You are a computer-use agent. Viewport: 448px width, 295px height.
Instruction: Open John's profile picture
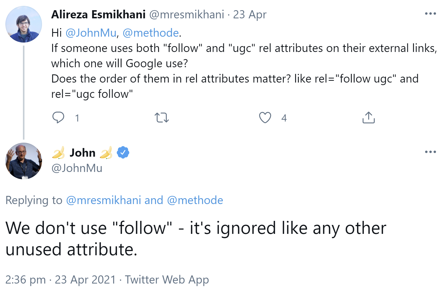23,161
